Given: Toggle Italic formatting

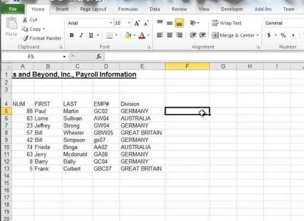Looking at the screenshot, I should [x=82, y=35].
